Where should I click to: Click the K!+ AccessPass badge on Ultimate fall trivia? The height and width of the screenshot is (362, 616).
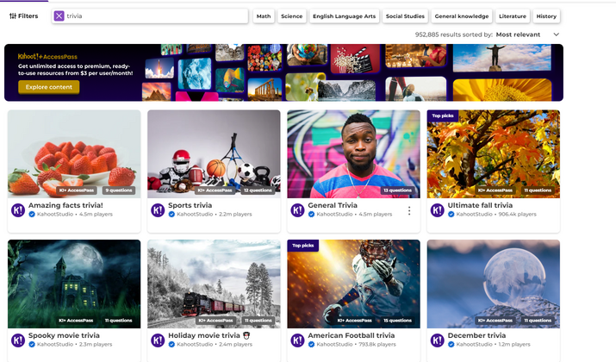(495, 190)
